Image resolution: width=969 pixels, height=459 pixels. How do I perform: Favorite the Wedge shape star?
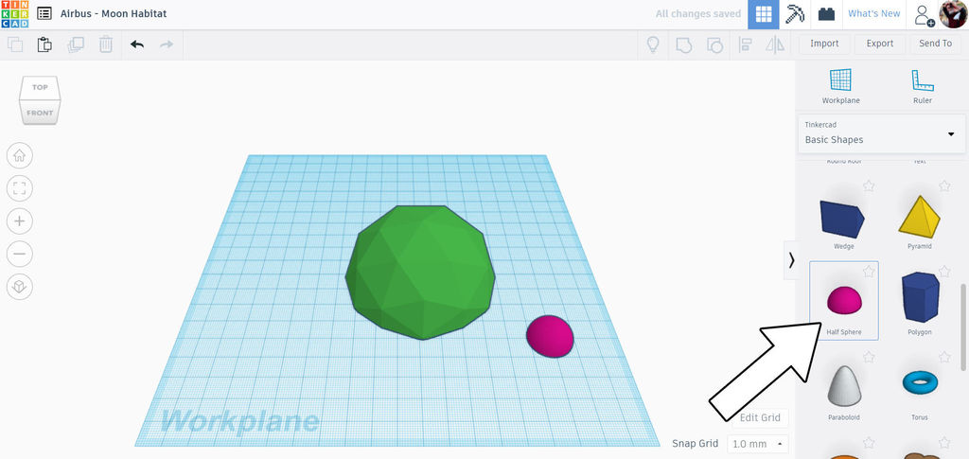tap(869, 185)
